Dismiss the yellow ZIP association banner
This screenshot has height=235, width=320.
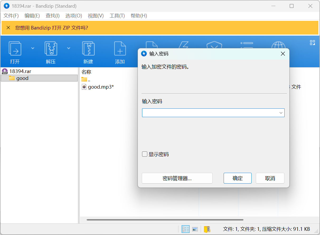pyautogui.click(x=8, y=28)
